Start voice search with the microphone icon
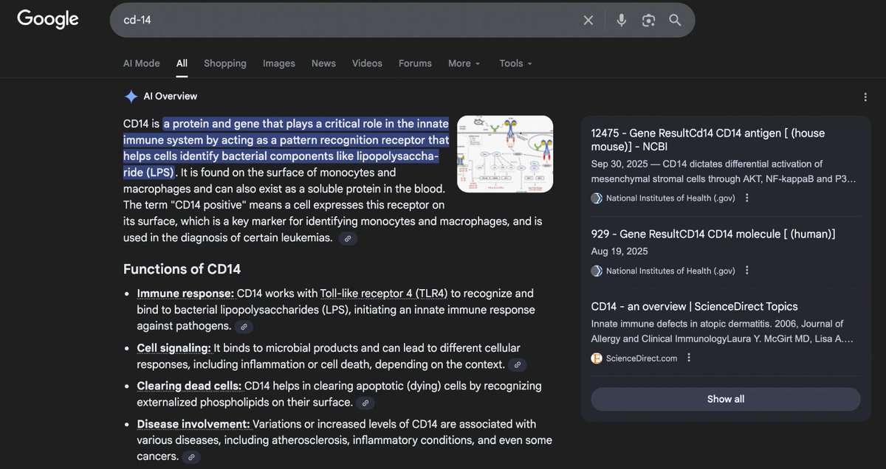This screenshot has height=469, width=886. point(622,20)
